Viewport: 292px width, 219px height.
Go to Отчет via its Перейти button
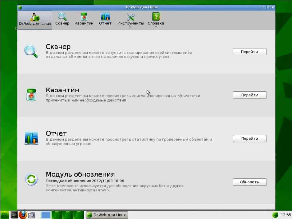[249, 138]
